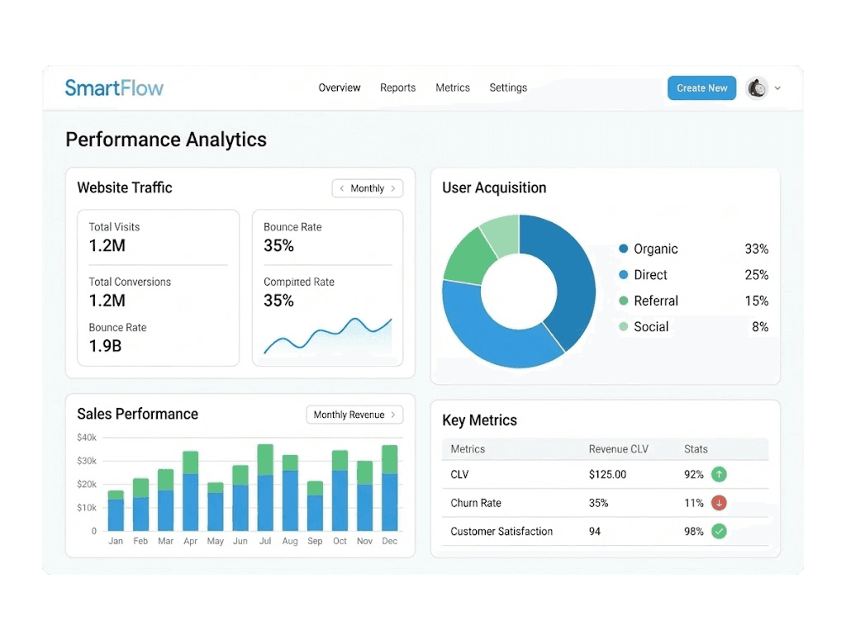The height and width of the screenshot is (640, 846).
Task: Click the blue legend dot beside Direct
Action: 623,275
